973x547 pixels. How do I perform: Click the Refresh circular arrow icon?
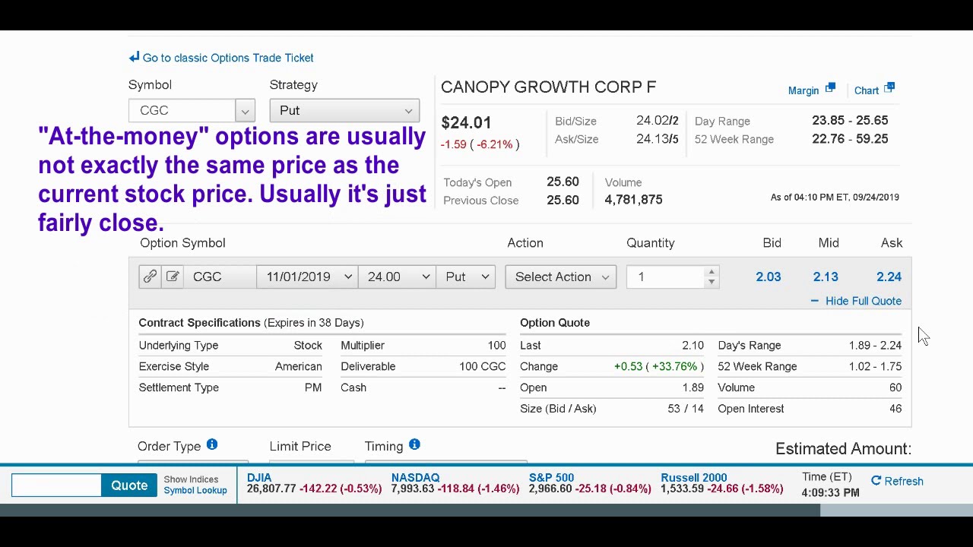point(876,480)
